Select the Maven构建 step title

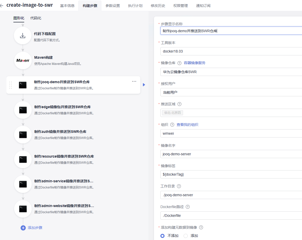click(x=43, y=57)
